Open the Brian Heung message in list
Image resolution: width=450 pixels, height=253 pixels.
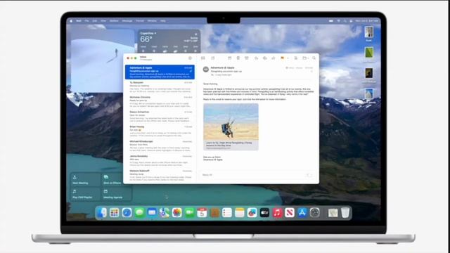pos(160,131)
